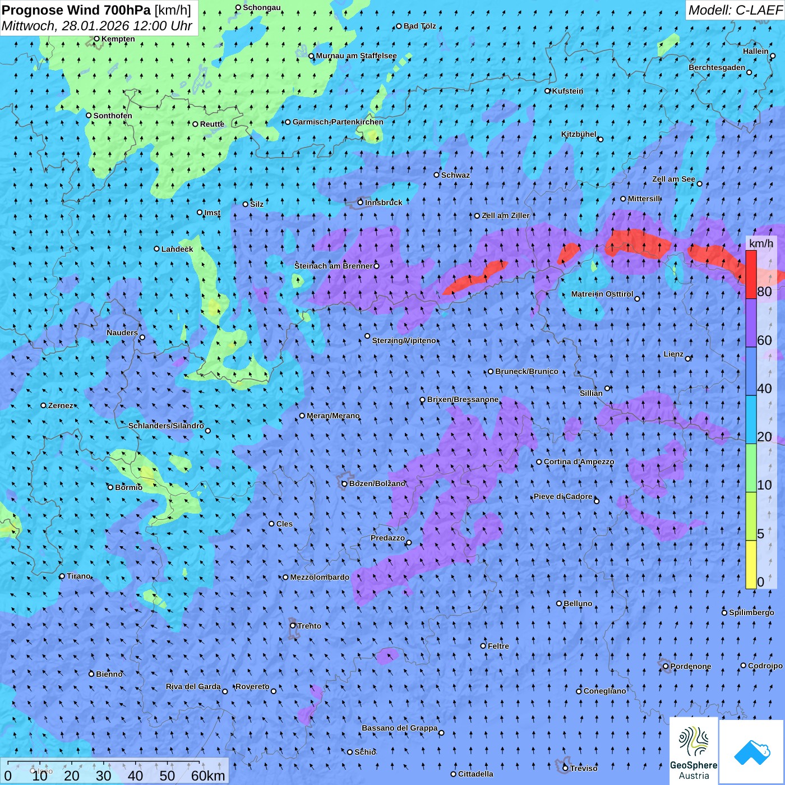Click the Innsbruck city marker

(361, 202)
